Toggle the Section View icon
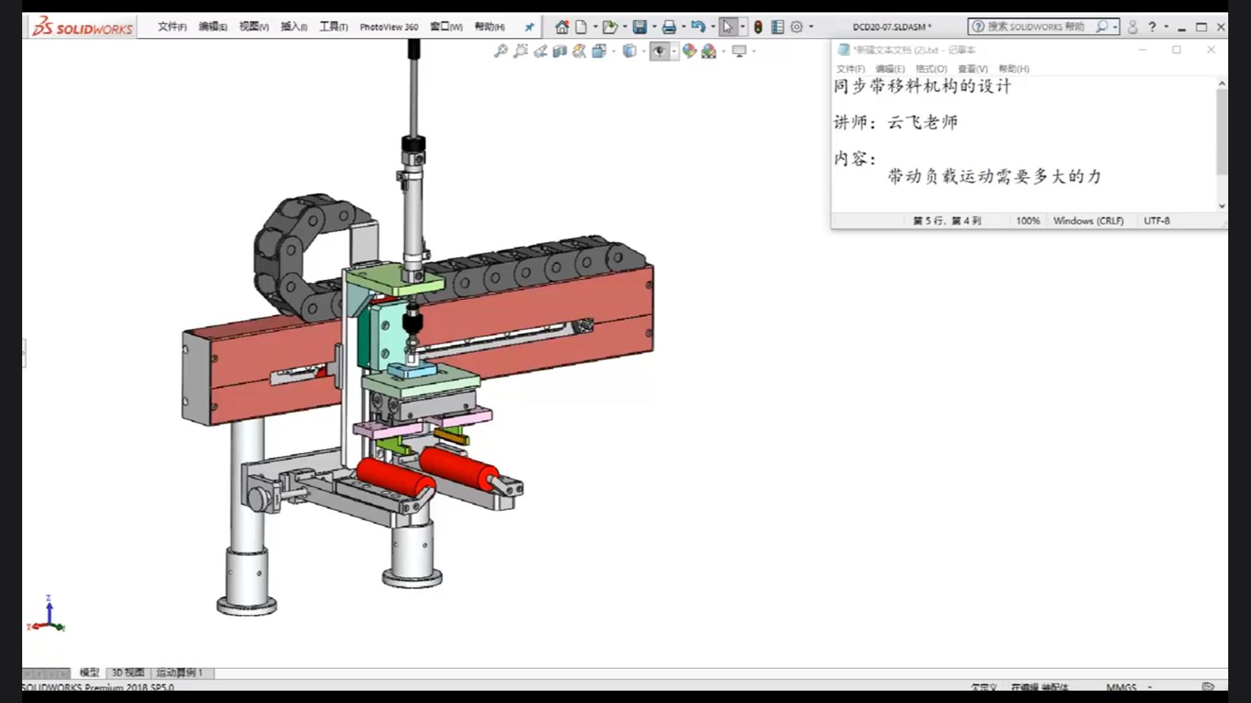Viewport: 1251px width, 703px height. 559,51
